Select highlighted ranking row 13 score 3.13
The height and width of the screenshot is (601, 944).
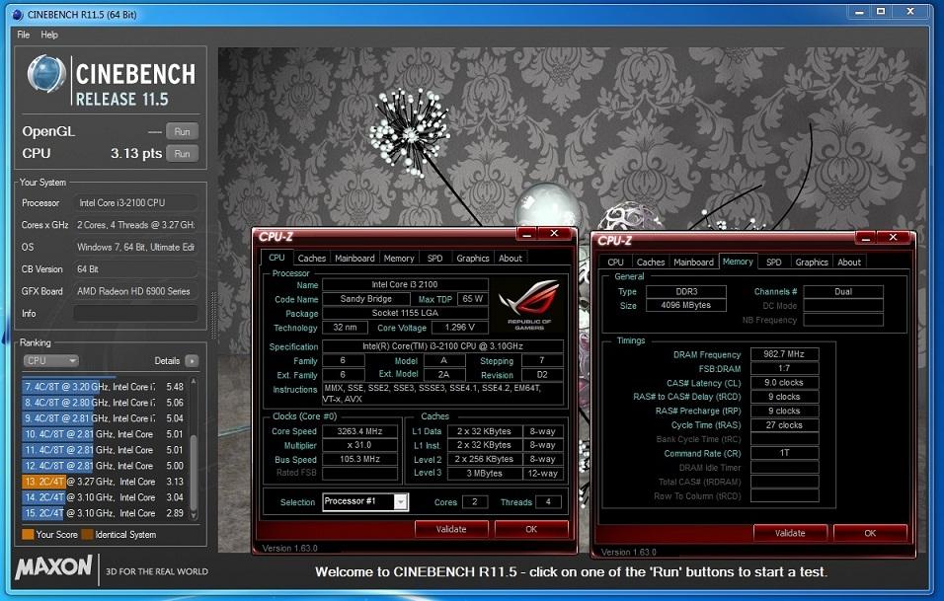104,482
